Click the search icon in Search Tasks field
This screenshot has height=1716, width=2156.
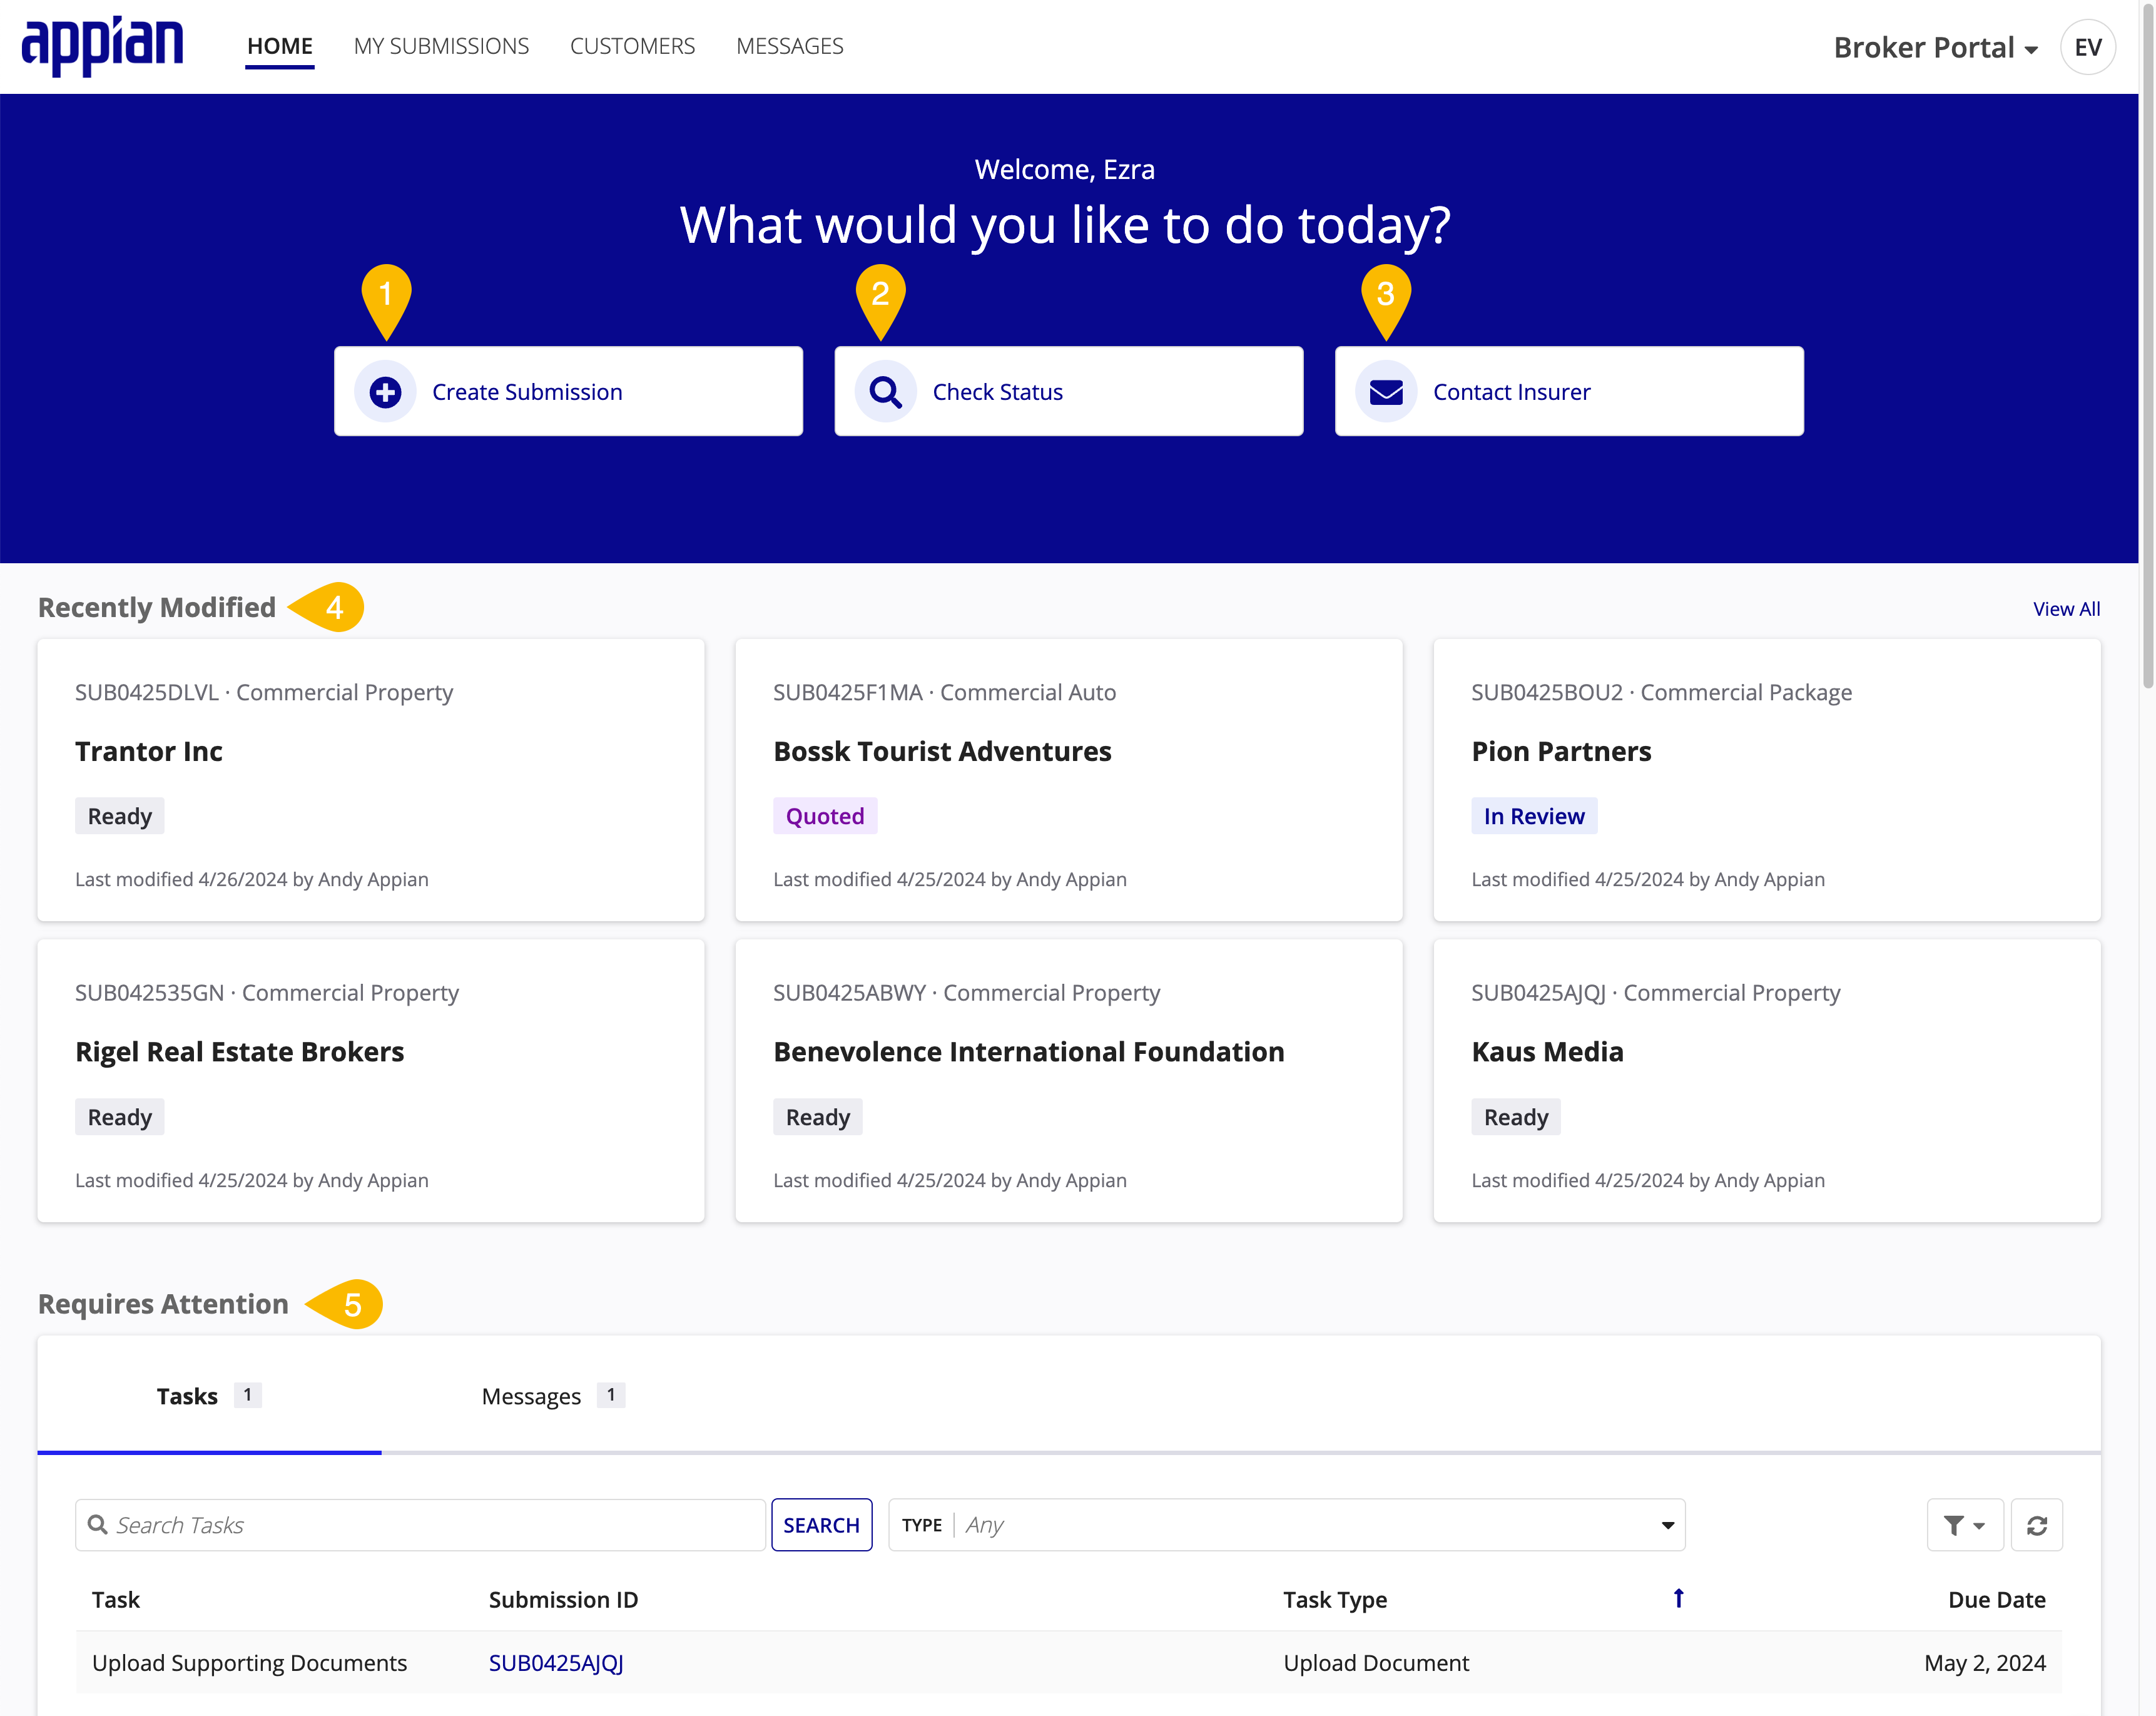pos(98,1525)
